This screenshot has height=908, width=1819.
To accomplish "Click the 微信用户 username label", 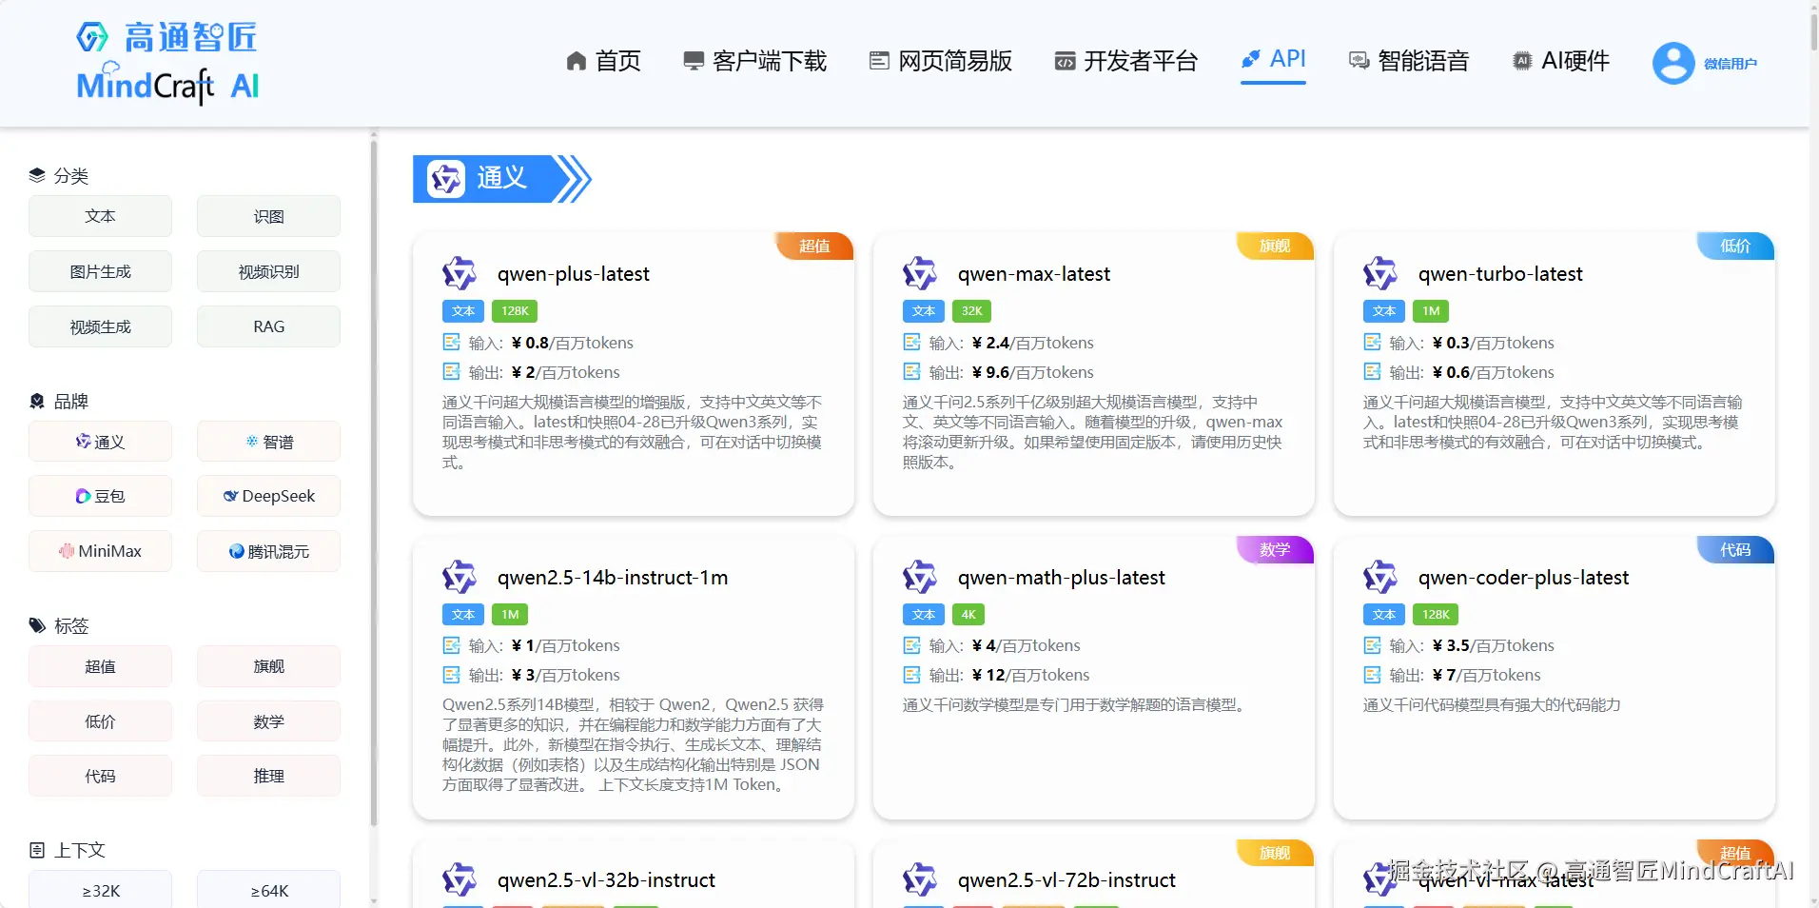I will tap(1730, 64).
